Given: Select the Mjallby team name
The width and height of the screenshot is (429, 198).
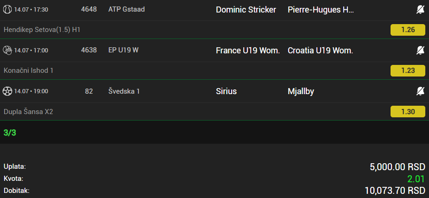Looking at the screenshot, I should [x=301, y=91].
